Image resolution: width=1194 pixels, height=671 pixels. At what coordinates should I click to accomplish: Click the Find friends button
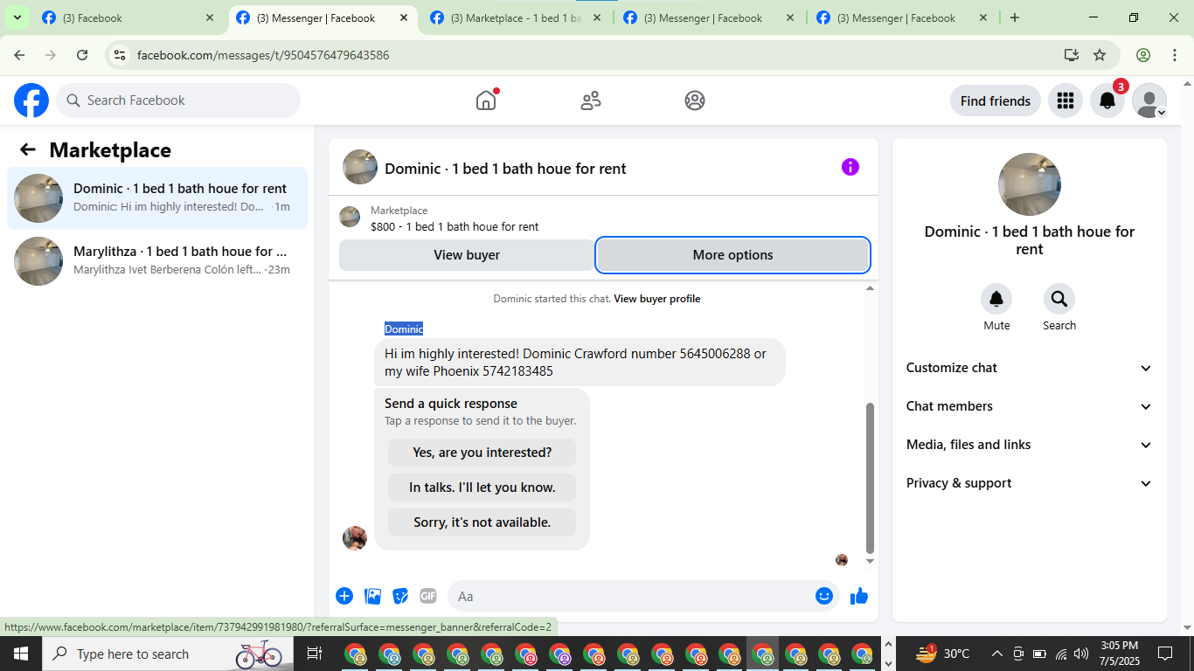pos(996,100)
